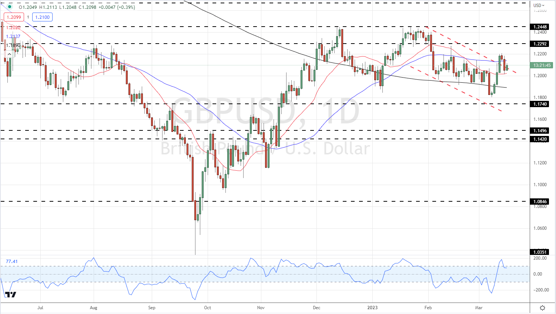Click the low value L1.2048

[x=68, y=7]
